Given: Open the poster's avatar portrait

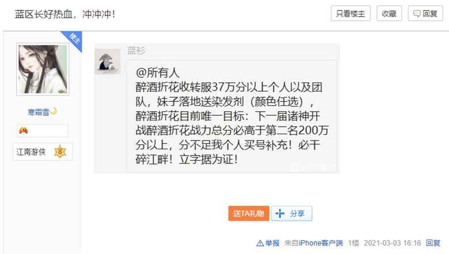Looking at the screenshot, I should point(43,69).
